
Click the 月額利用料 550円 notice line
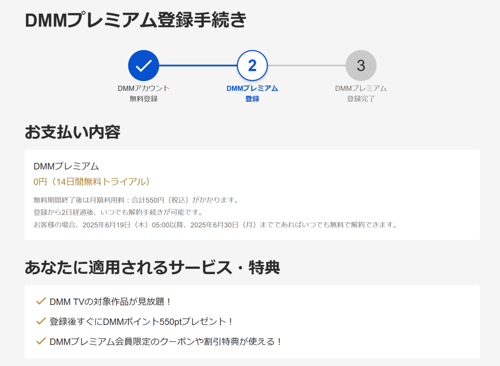click(x=136, y=200)
